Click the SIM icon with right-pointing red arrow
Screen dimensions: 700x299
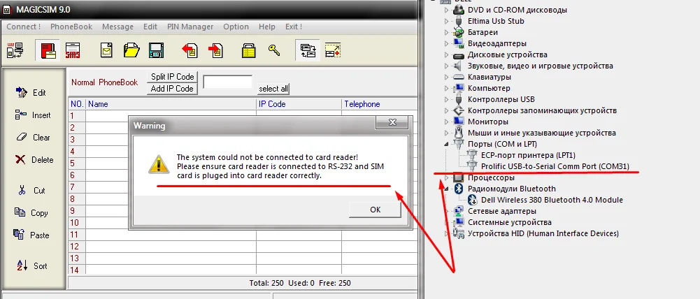pos(215,50)
